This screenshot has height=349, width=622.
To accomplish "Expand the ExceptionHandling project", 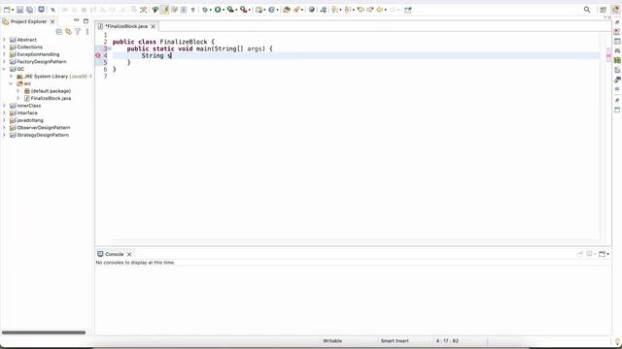I will click(4, 54).
